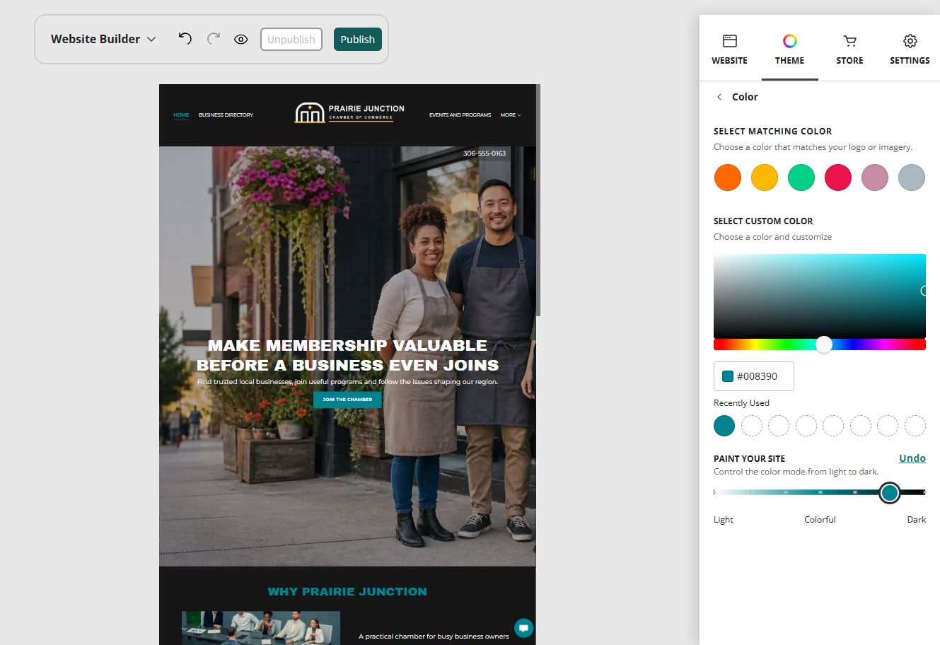Screen dimensions: 940x645
Task: Click the HOME link in site preview
Action: click(x=181, y=115)
